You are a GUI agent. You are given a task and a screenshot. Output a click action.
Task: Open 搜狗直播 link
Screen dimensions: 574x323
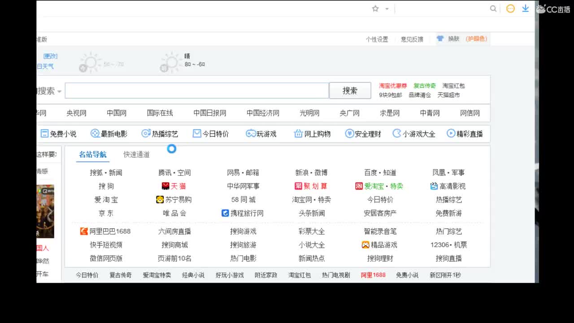(448, 258)
